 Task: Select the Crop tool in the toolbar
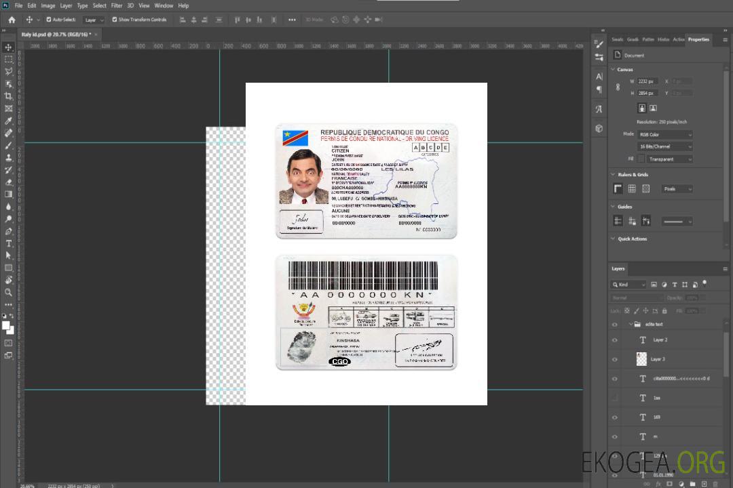9,96
